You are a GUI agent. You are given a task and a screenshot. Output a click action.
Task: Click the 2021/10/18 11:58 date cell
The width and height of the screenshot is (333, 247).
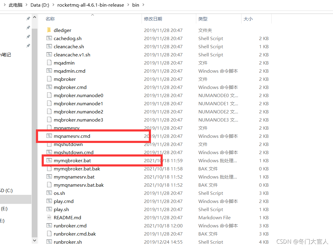pyautogui.click(x=163, y=169)
